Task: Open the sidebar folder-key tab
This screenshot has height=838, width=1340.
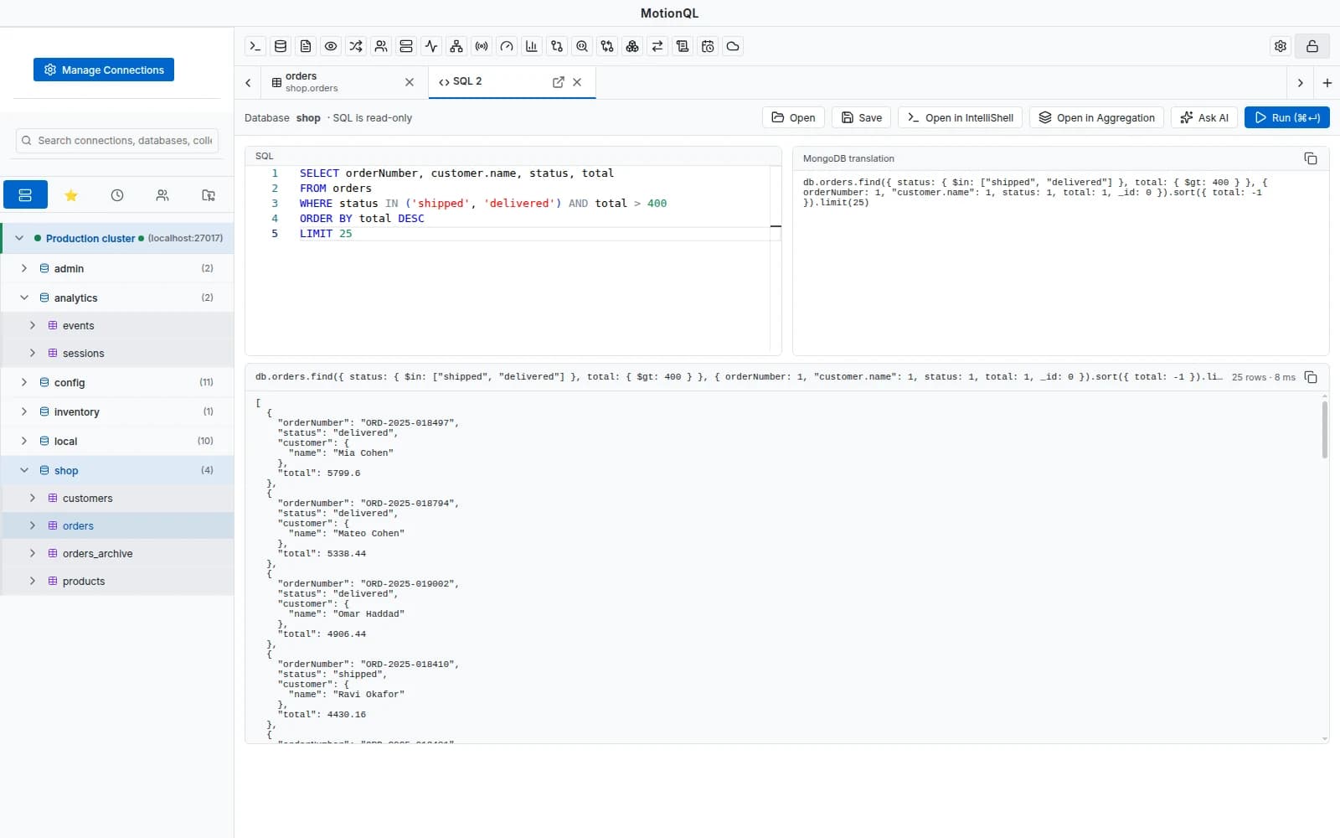Action: coord(209,195)
